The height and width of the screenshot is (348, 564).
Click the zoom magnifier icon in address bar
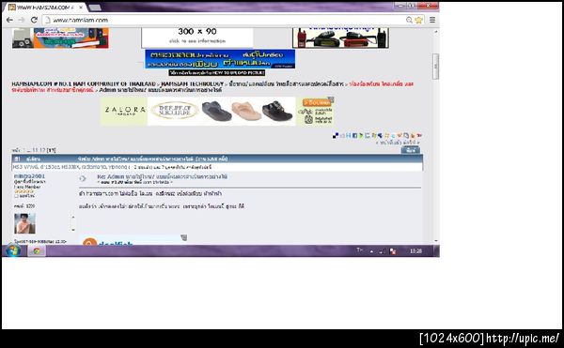409,20
